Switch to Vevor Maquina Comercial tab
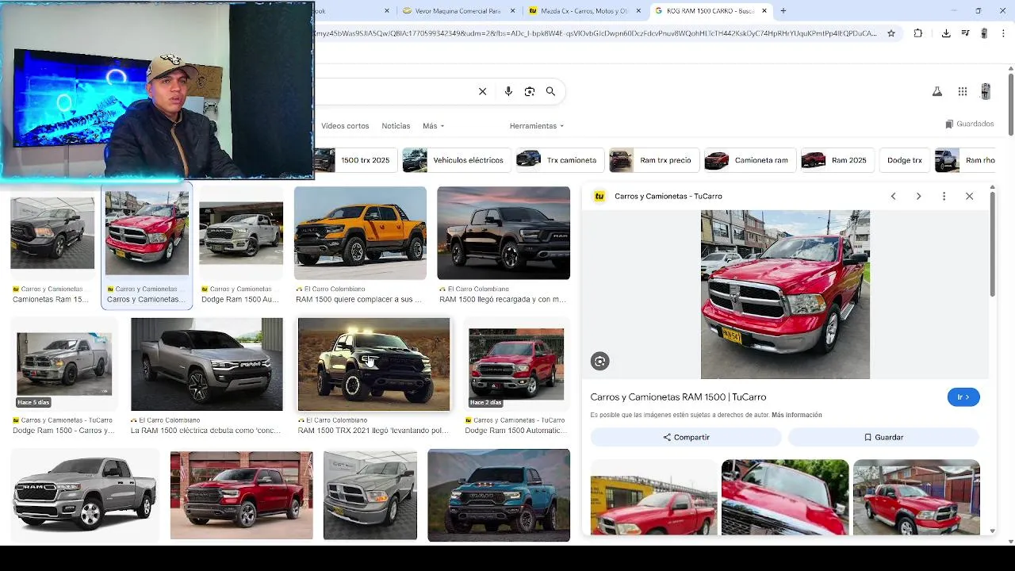Viewport: 1015px width, 571px height. click(458, 11)
